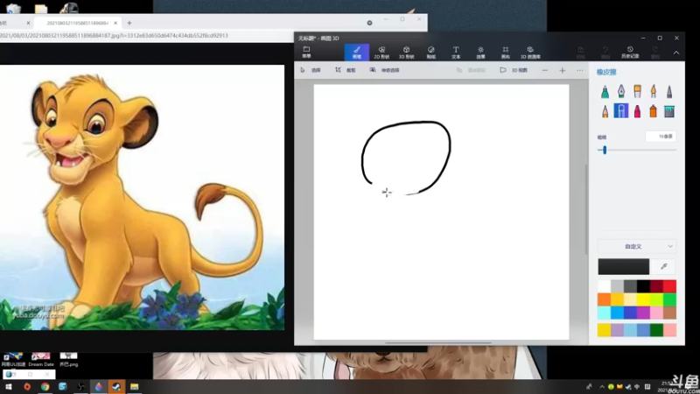Click the vertical scrollbar beside the canvas
The image size is (700, 394).
[x=586, y=209]
